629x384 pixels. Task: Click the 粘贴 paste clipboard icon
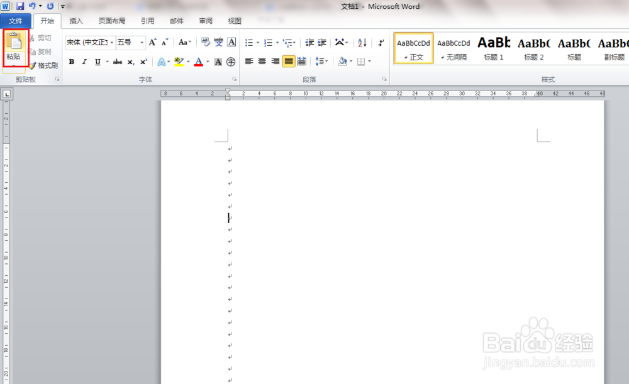point(15,41)
